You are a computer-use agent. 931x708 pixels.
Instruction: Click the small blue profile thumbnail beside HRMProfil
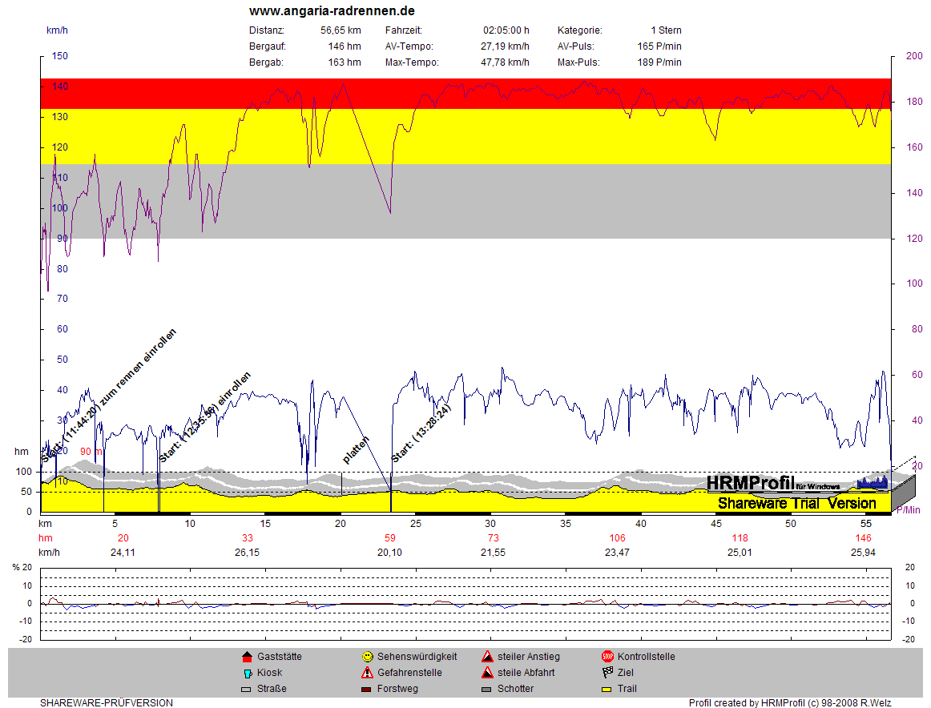pyautogui.click(x=873, y=482)
